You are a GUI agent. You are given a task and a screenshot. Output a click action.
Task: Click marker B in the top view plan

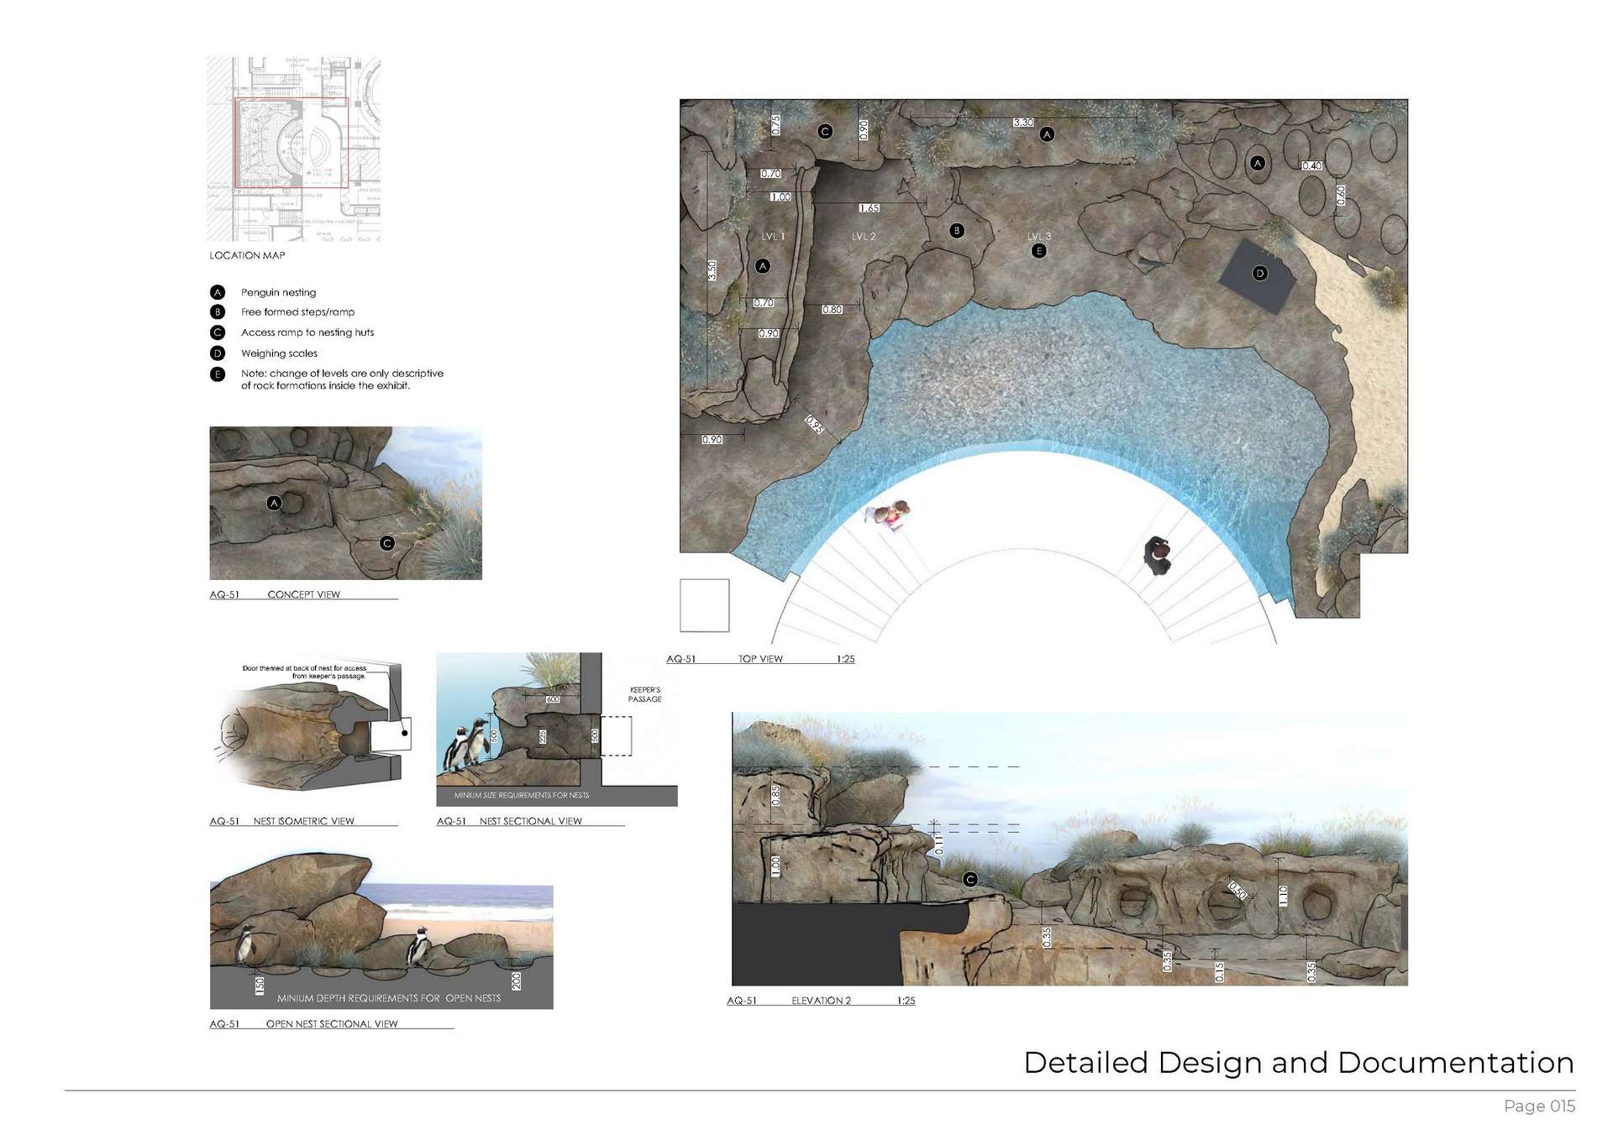pos(956,230)
